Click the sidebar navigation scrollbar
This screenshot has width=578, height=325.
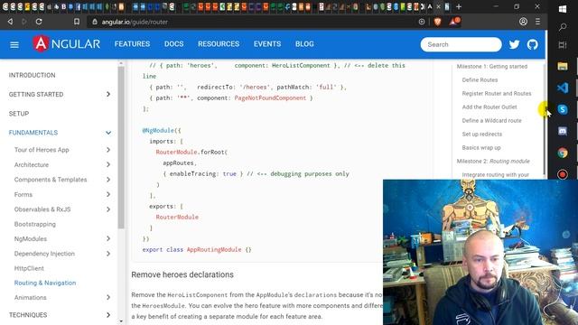coord(121,147)
